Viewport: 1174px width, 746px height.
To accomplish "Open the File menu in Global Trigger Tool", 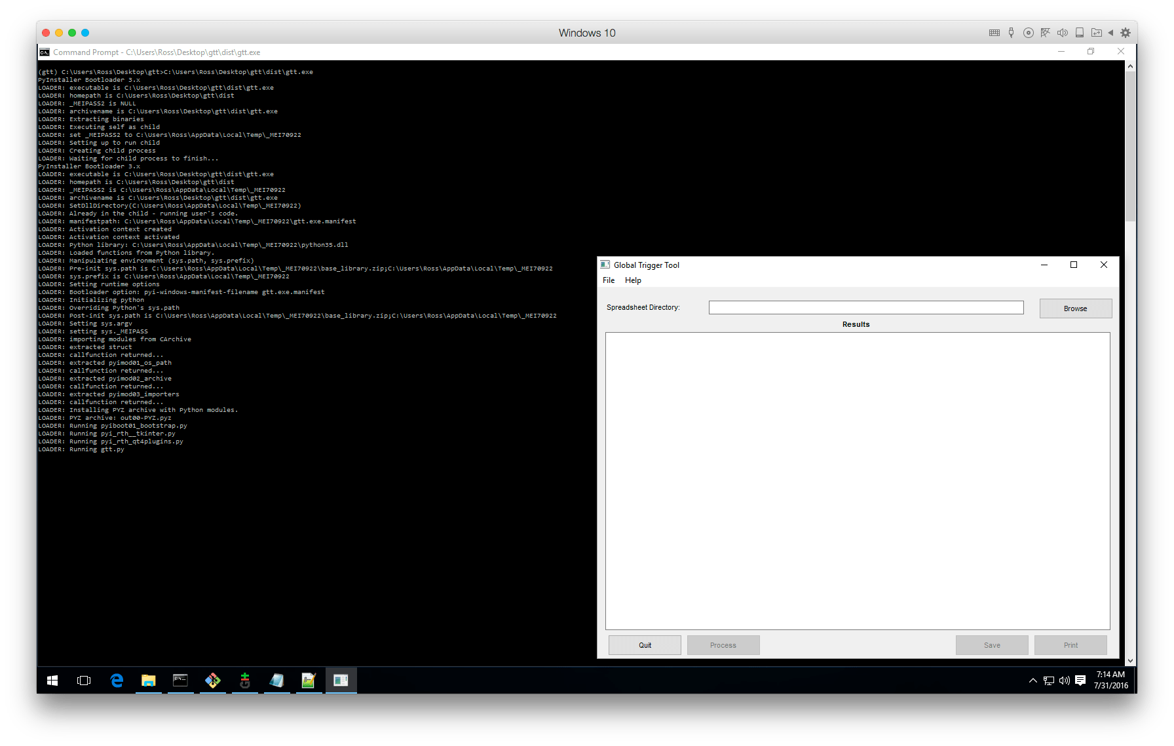I will click(x=608, y=280).
